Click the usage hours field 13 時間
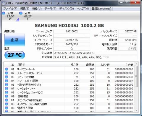This screenshot has height=116, width=142. click(128, 49)
